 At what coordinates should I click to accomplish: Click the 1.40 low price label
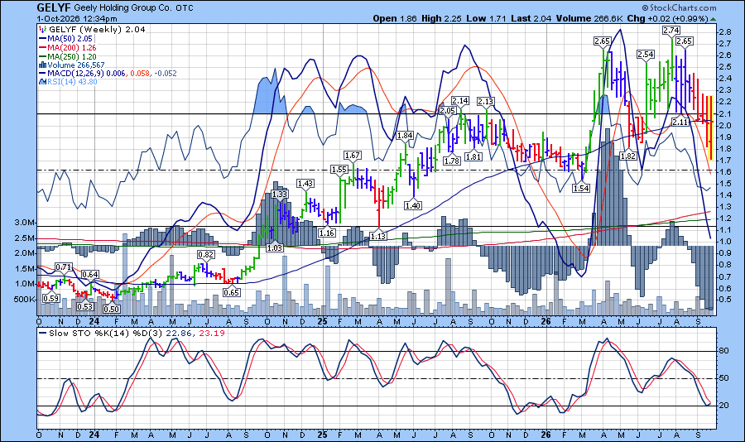click(x=413, y=205)
